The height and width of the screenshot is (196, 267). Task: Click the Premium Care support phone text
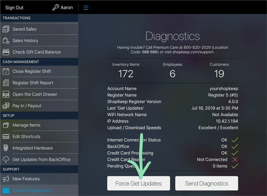point(173,50)
